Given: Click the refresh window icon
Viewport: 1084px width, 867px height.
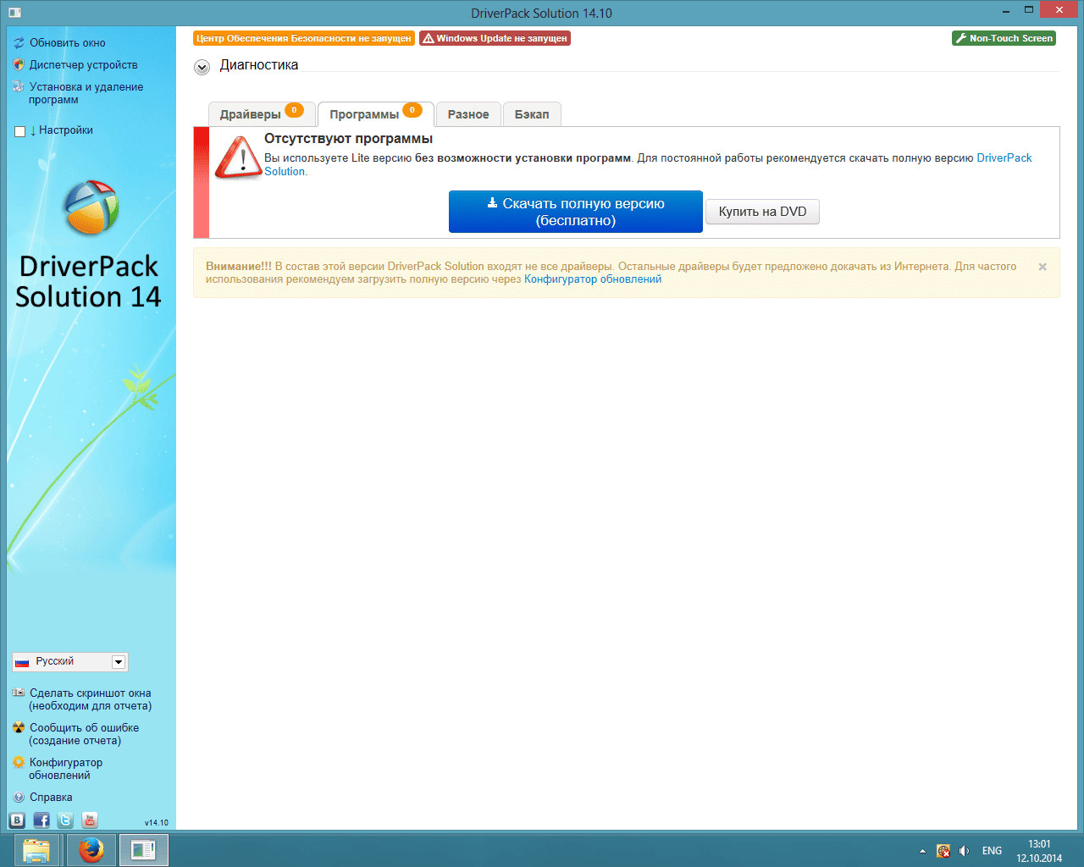Looking at the screenshot, I should tap(19, 42).
